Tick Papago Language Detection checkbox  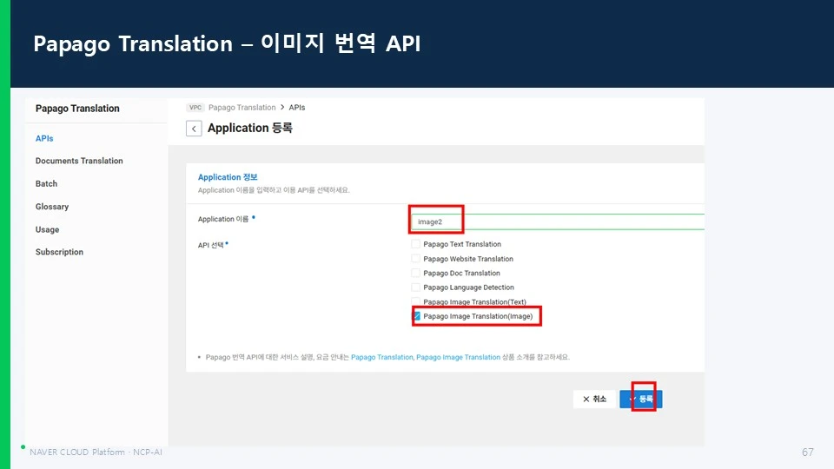click(415, 287)
